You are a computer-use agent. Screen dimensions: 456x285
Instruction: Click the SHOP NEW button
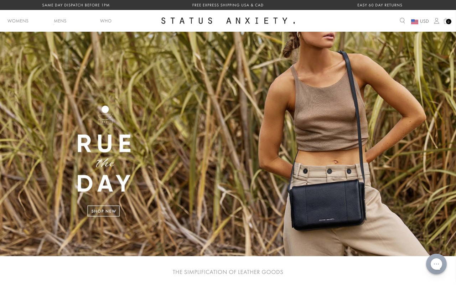(x=104, y=211)
